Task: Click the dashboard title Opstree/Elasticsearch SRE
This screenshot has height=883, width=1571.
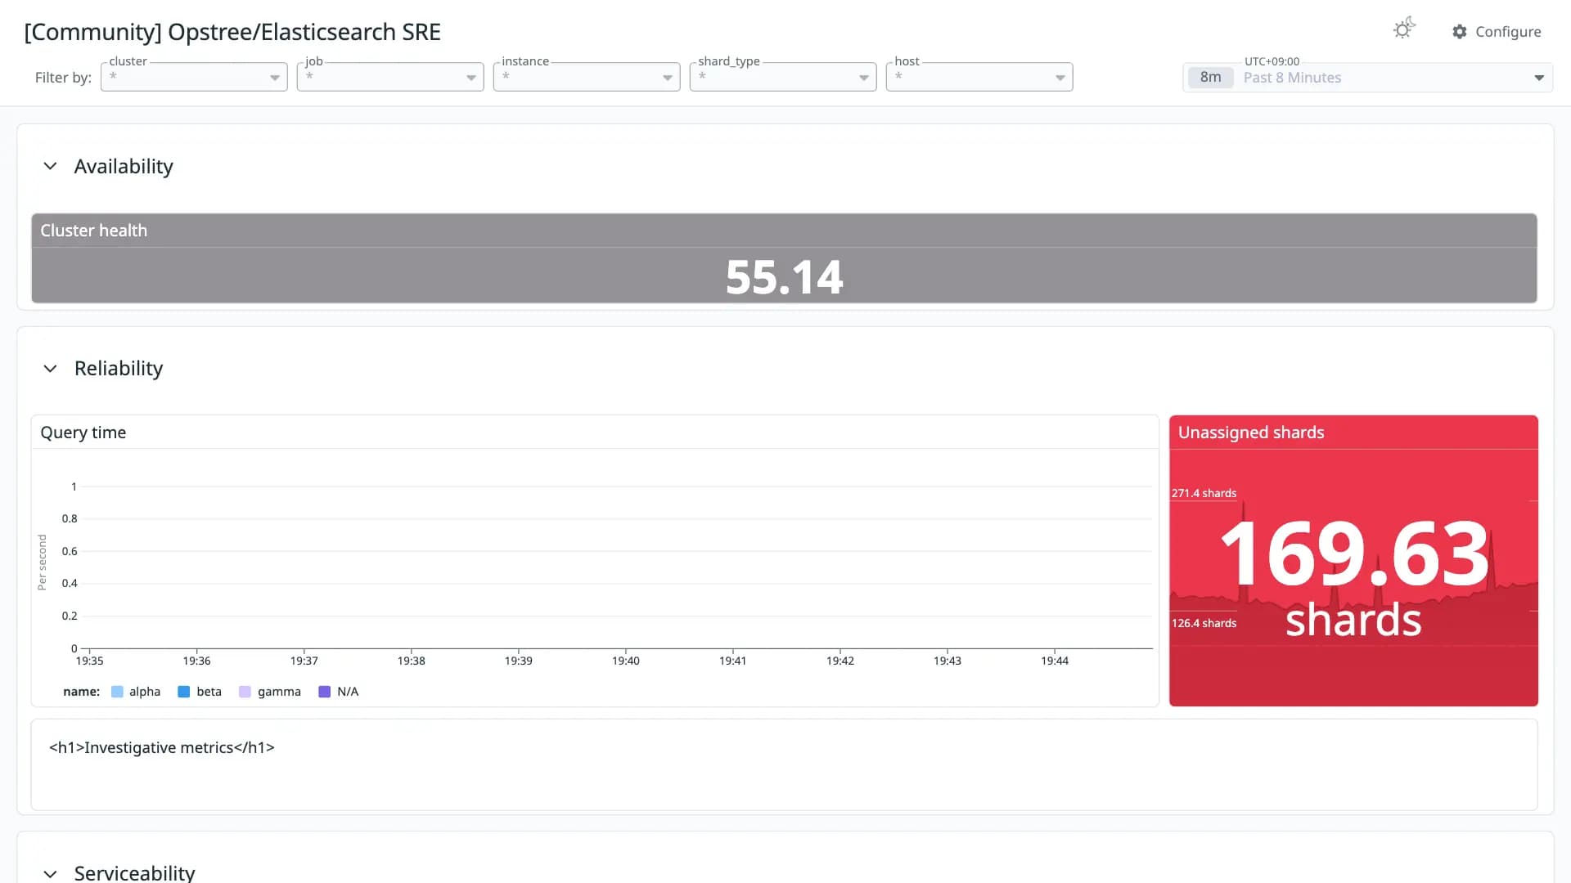Action: [232, 32]
